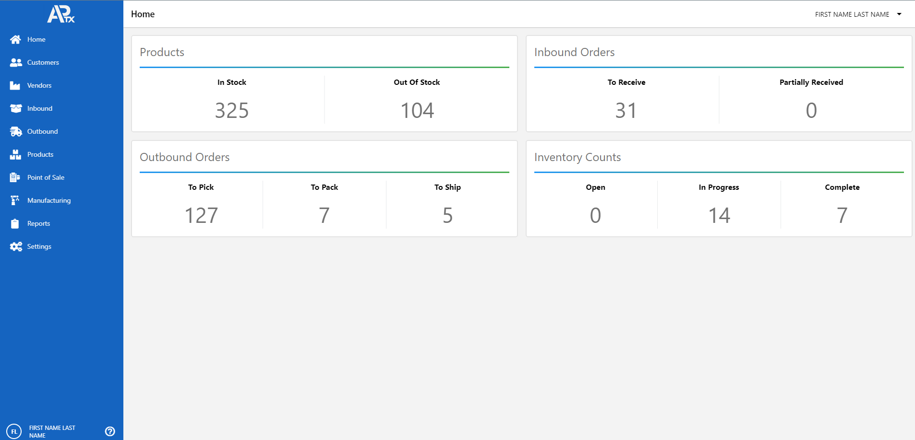Click the FL user avatar circle
Screen dimensions: 915x440
point(14,431)
